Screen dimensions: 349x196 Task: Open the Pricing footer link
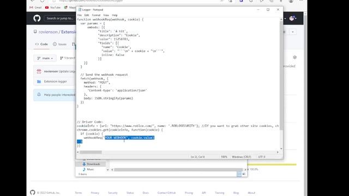tap(189, 193)
